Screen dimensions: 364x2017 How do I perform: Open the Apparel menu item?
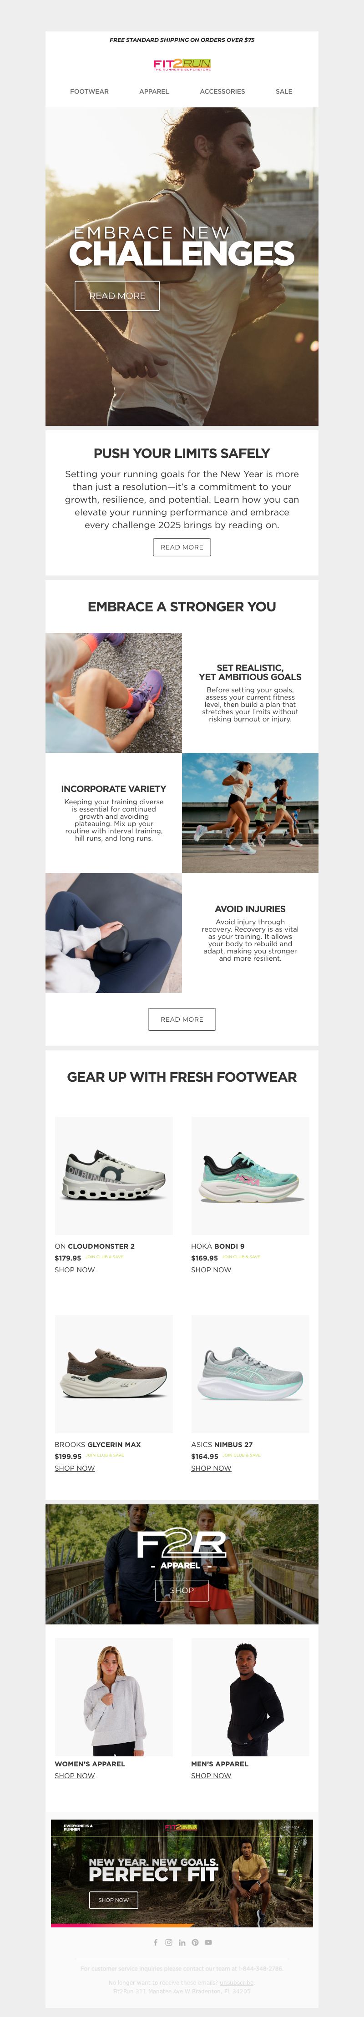154,91
